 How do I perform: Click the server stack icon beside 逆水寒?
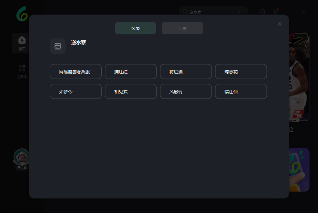click(58, 46)
